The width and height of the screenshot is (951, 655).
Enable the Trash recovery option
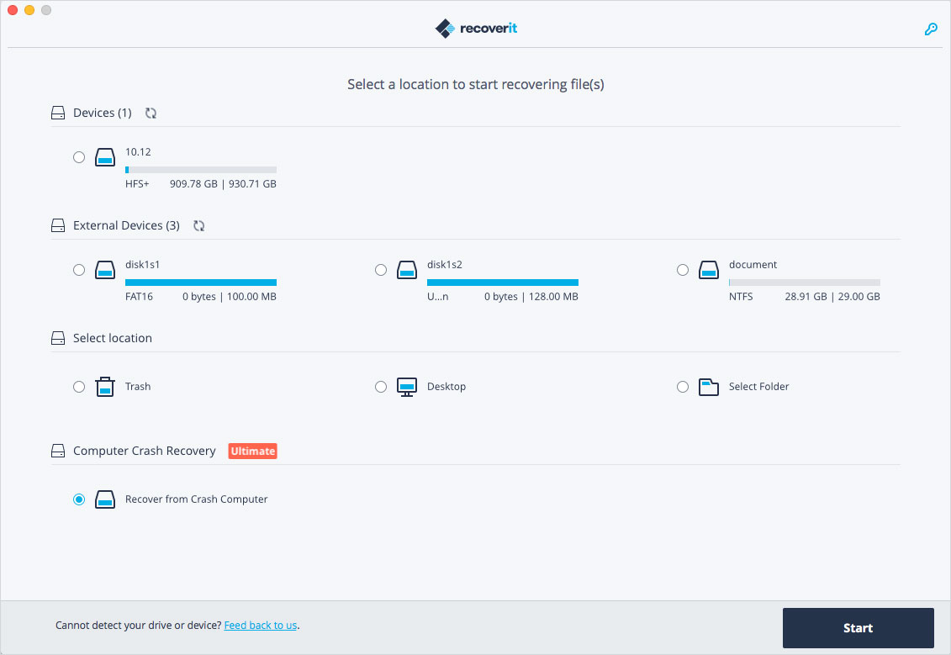(79, 386)
